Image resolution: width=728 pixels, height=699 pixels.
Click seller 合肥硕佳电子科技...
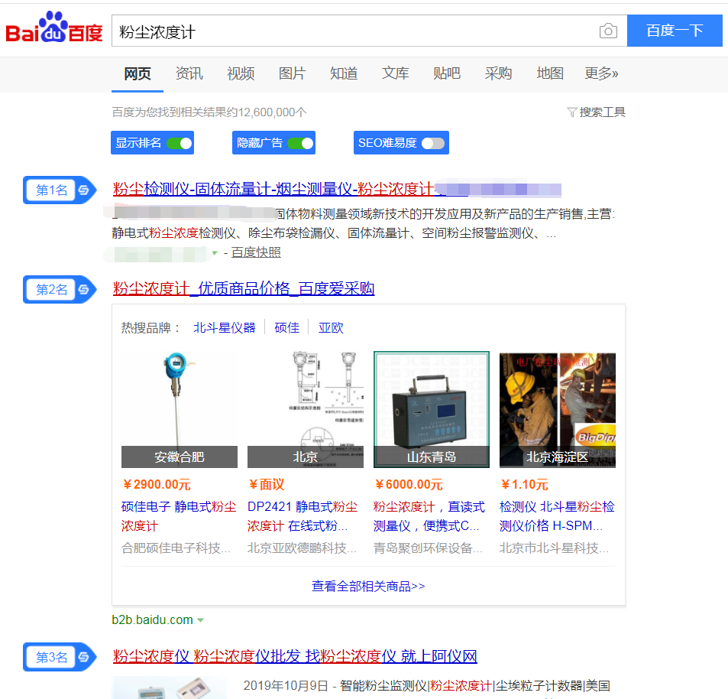pyautogui.click(x=176, y=548)
